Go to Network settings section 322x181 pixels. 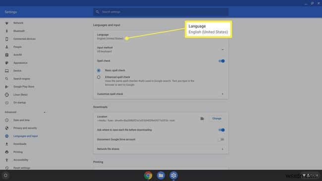click(x=18, y=23)
